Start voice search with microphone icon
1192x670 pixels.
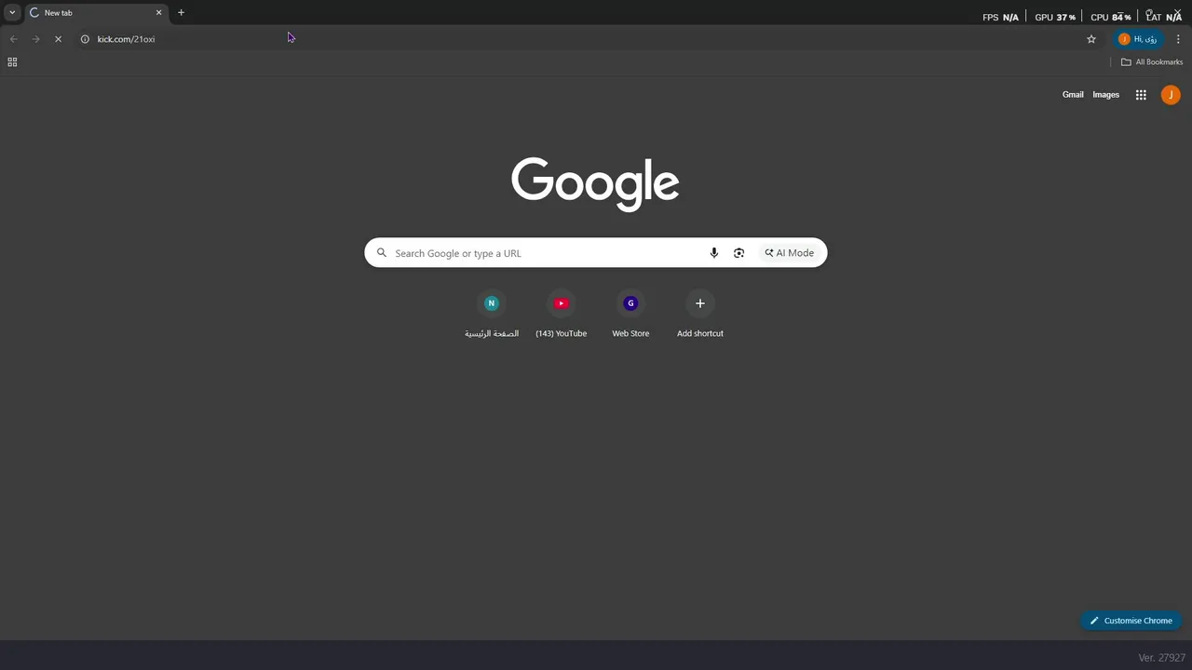(714, 253)
